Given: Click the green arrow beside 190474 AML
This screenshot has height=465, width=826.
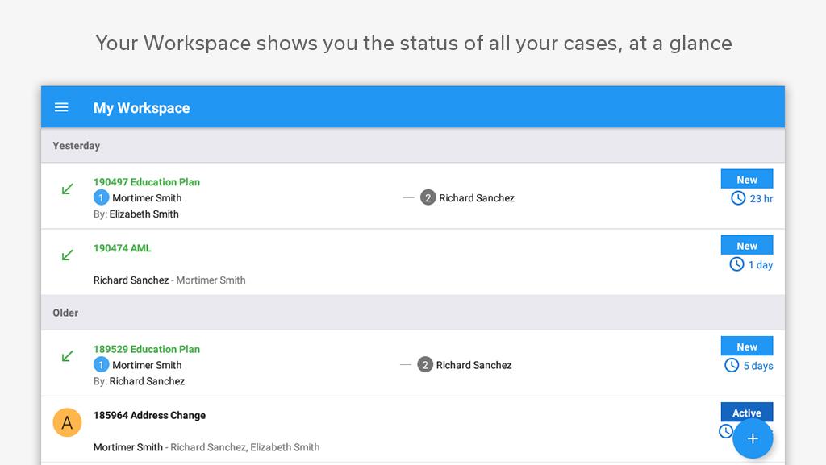Looking at the screenshot, I should coord(68,255).
